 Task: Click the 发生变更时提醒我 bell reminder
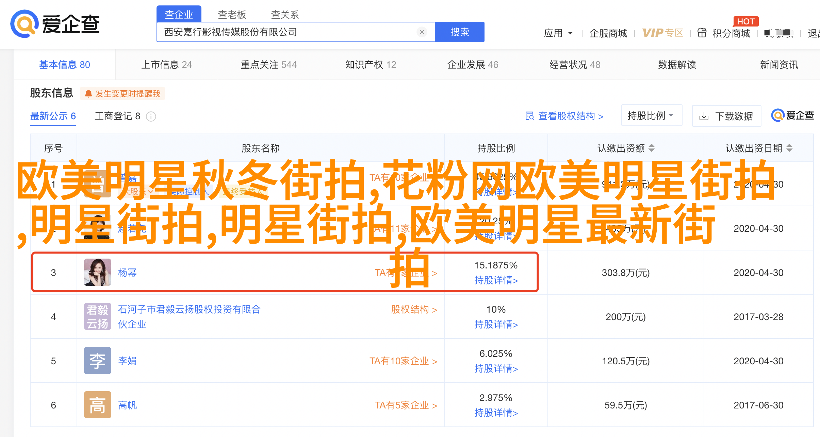[122, 93]
